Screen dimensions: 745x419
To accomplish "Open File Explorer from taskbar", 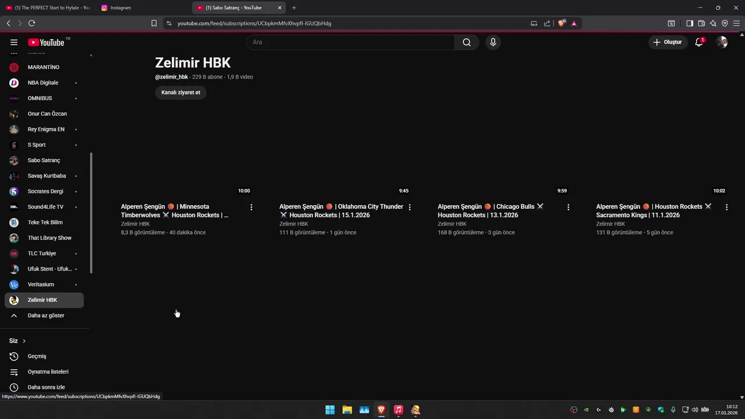I will pos(347,410).
